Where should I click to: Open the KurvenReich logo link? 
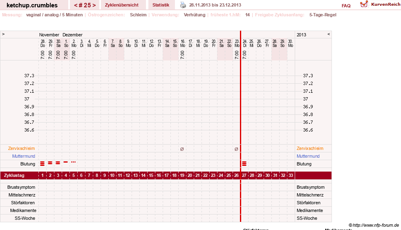(x=380, y=4)
